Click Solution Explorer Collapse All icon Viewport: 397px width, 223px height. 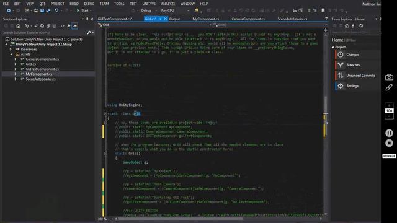pos(48,26)
